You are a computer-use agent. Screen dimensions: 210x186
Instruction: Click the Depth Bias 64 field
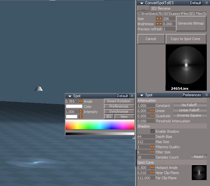(146, 137)
